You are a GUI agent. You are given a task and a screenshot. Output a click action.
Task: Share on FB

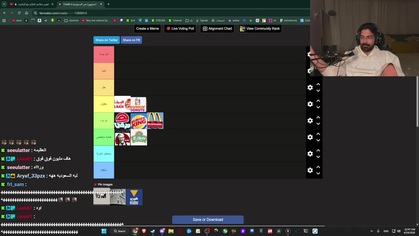click(x=131, y=40)
